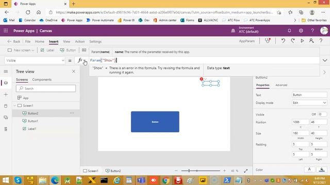Switch to the Advanced properties tab

[281, 85]
